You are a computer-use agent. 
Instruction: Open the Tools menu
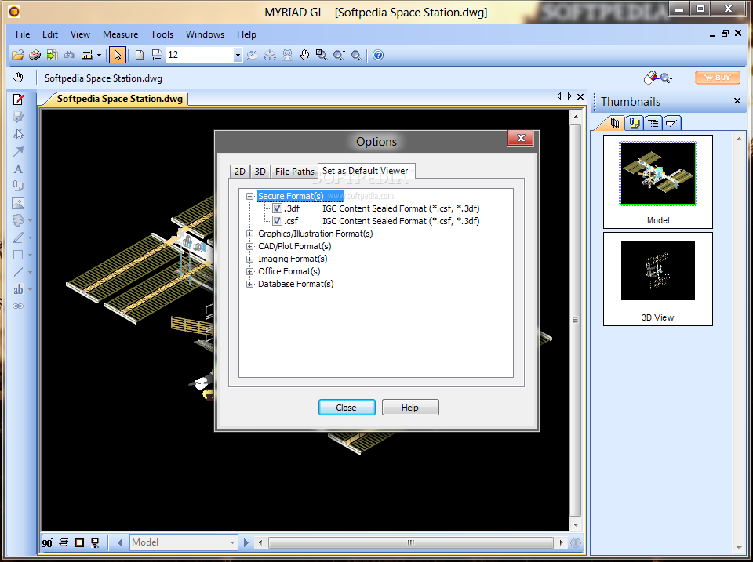point(162,34)
